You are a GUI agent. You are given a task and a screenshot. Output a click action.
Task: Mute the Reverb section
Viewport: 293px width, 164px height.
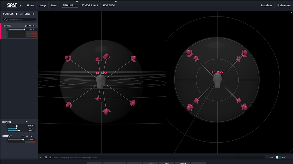pyautogui.click(x=27, y=122)
